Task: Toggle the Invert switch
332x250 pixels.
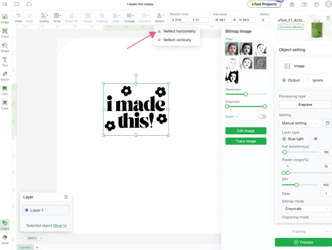Action: 262,117
